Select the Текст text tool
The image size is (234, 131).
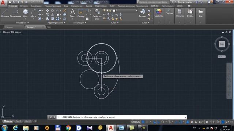pos(73,13)
